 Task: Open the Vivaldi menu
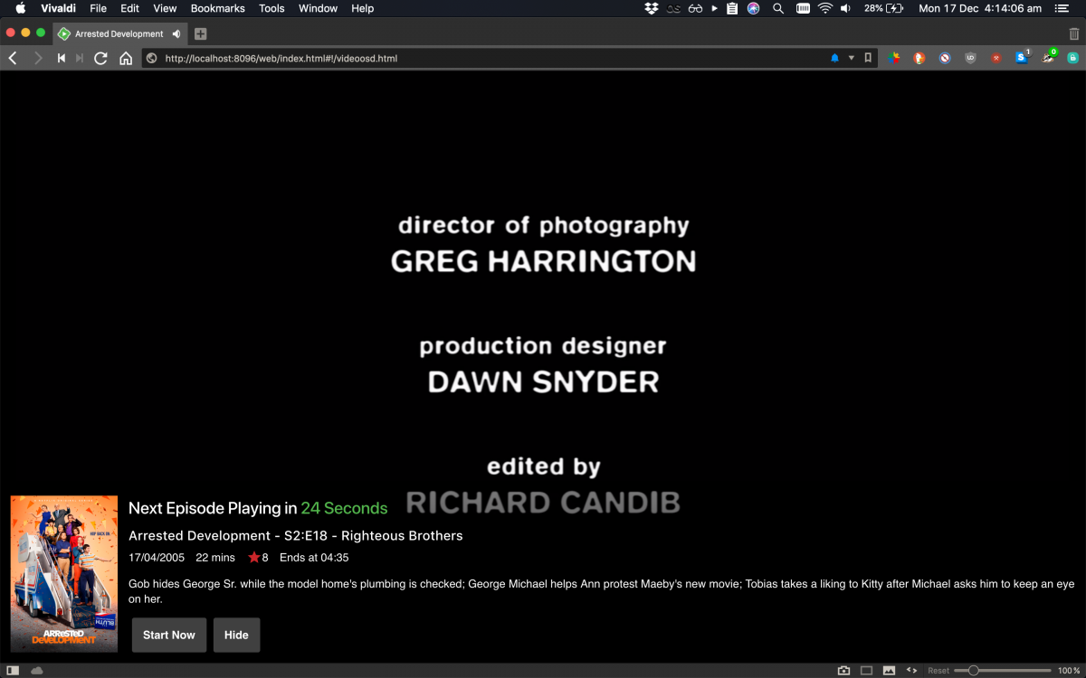tap(58, 8)
